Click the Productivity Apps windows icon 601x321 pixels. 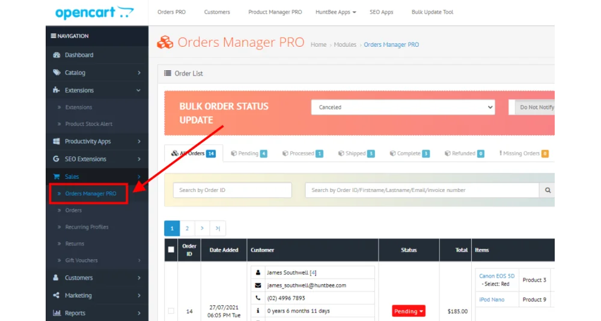coord(56,141)
